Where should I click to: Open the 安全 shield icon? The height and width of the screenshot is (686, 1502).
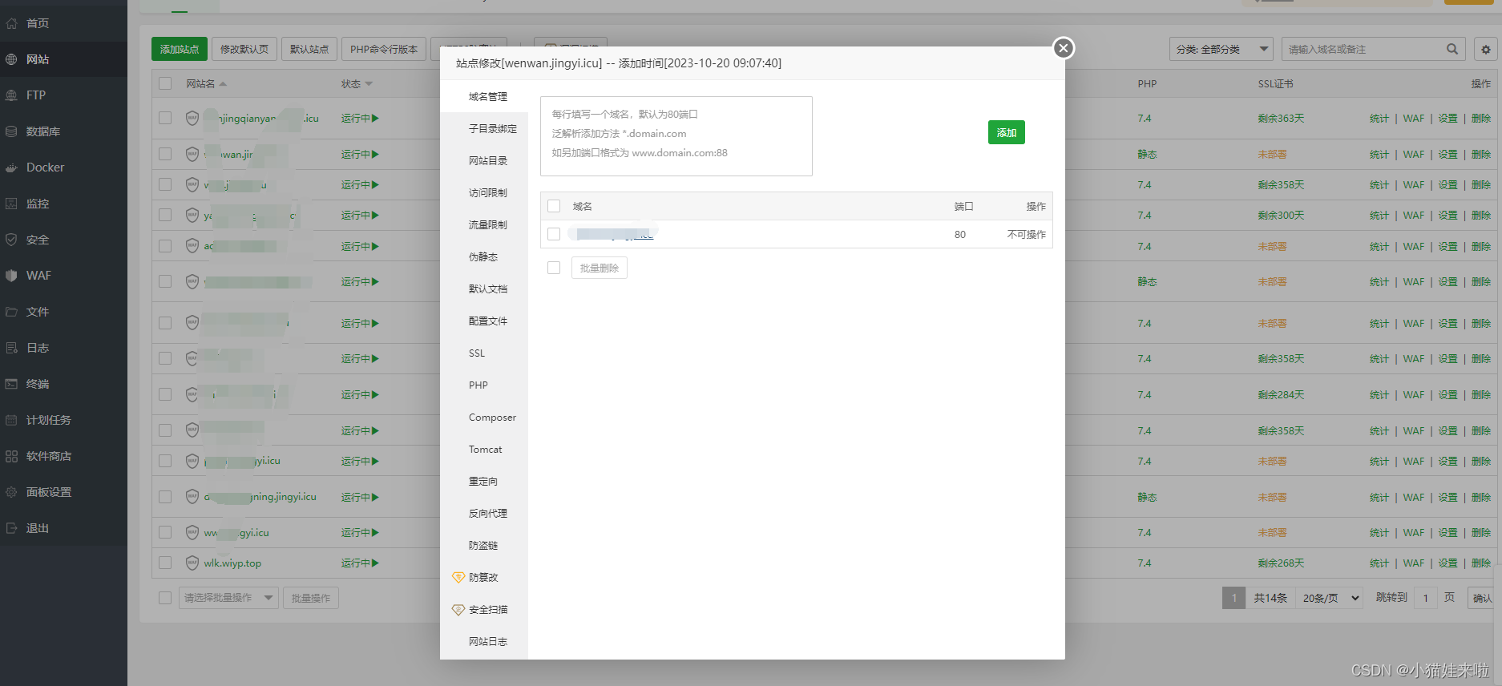tap(12, 240)
